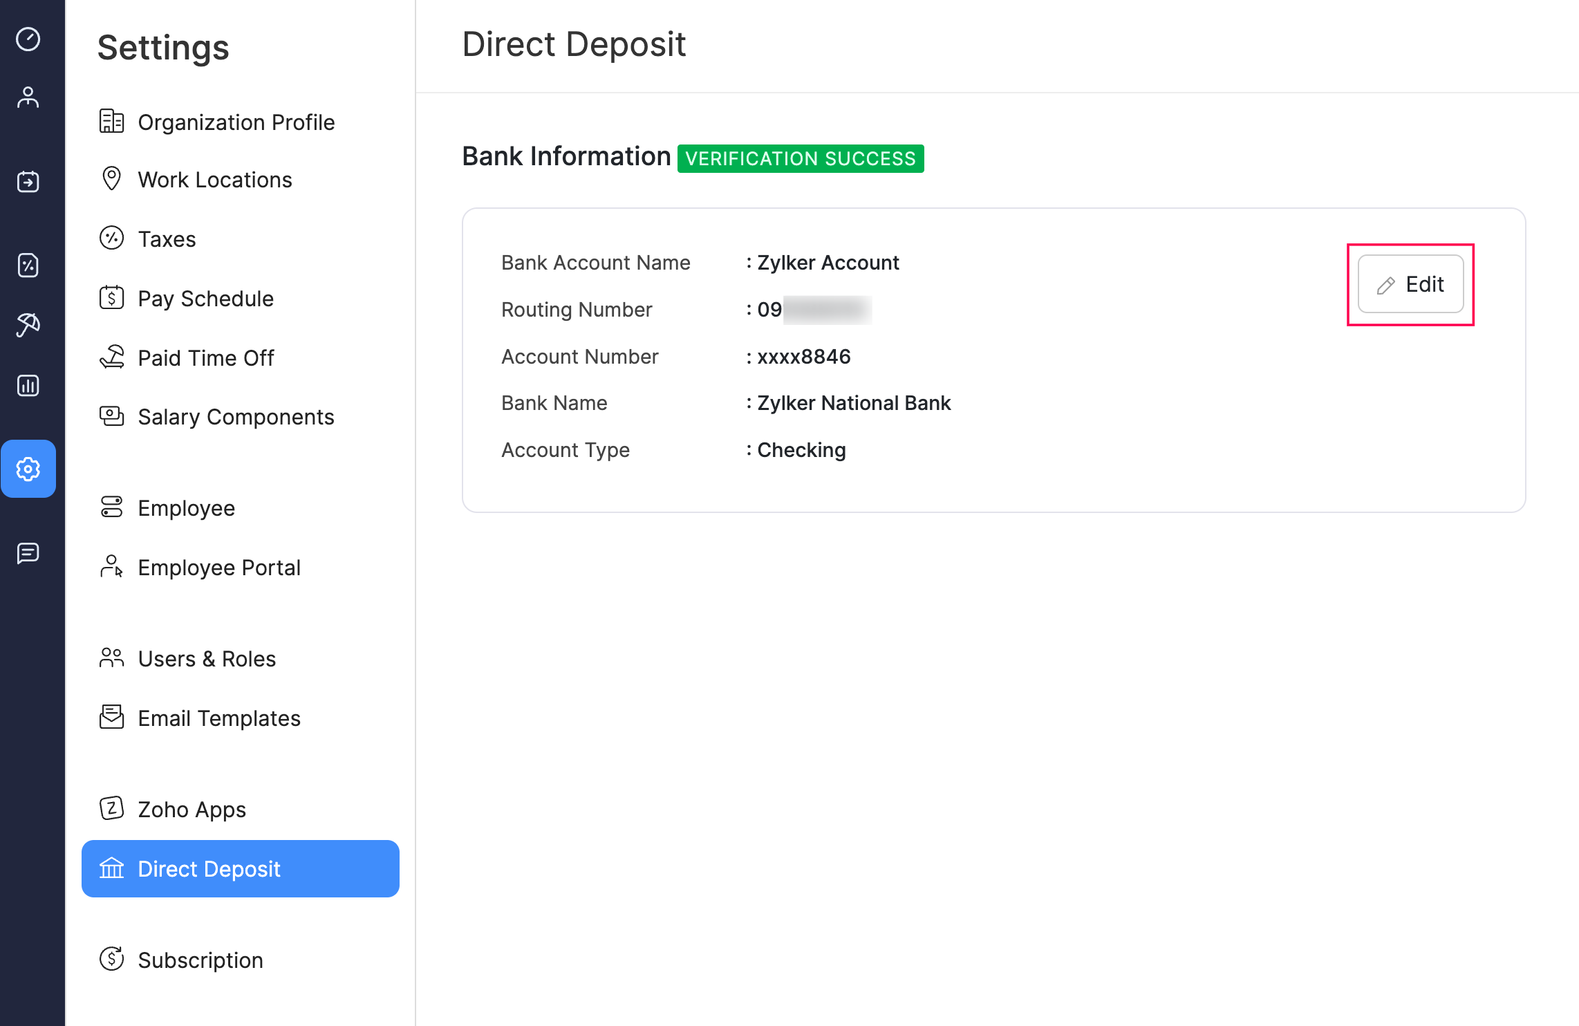Go to the Subscription page
Screen dimensions: 1579x1026
pos(200,960)
